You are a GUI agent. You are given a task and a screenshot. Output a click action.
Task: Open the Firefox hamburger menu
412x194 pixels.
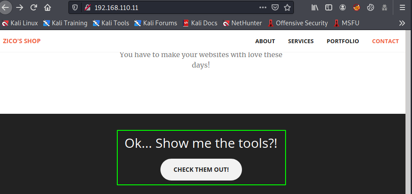coord(402,7)
